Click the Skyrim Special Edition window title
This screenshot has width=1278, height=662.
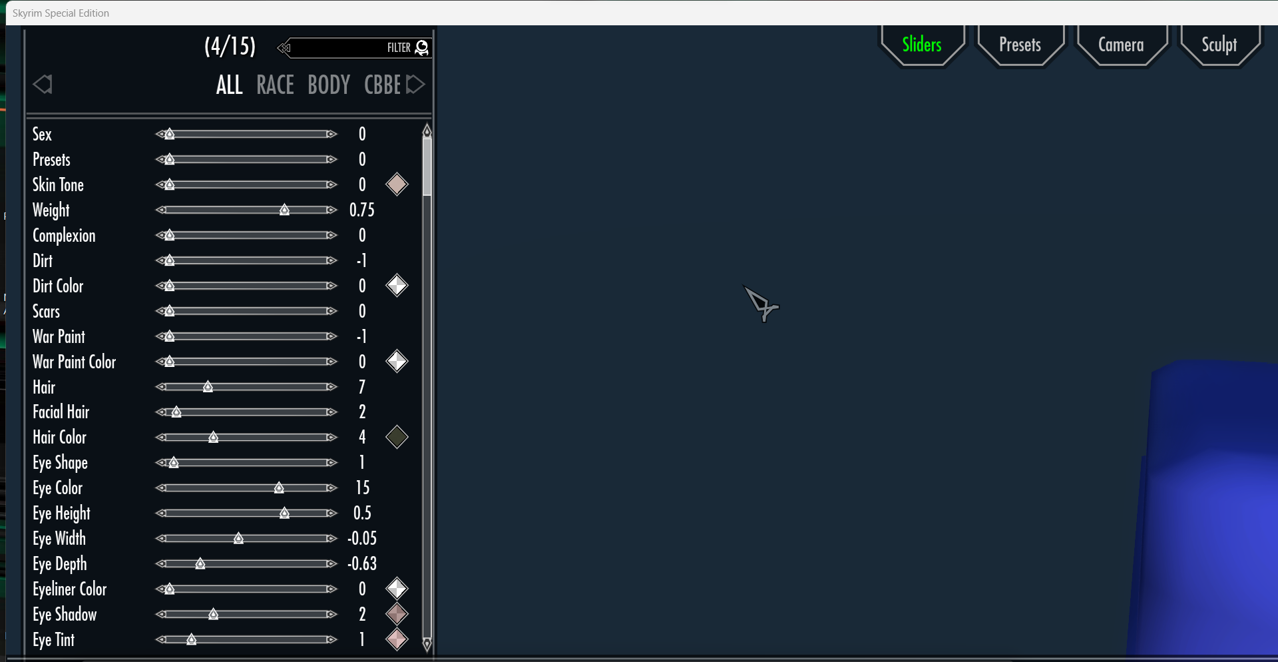61,13
